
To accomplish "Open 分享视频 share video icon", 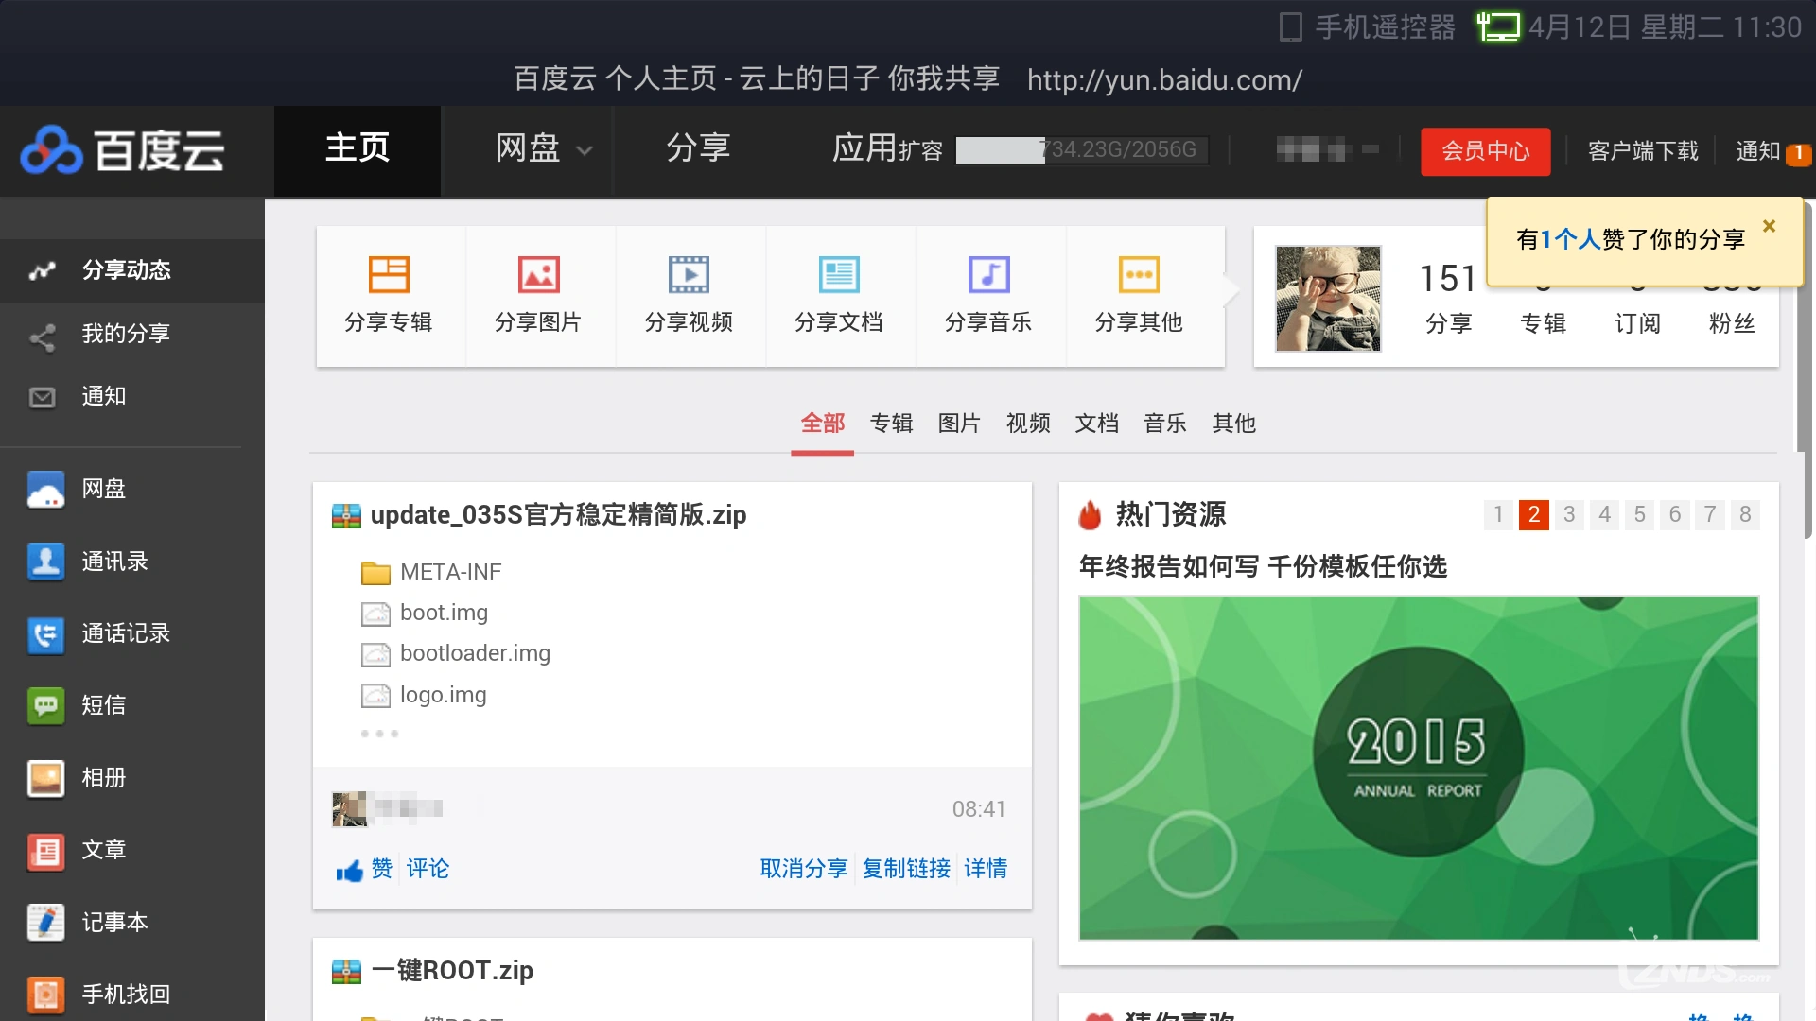I will coord(689,275).
